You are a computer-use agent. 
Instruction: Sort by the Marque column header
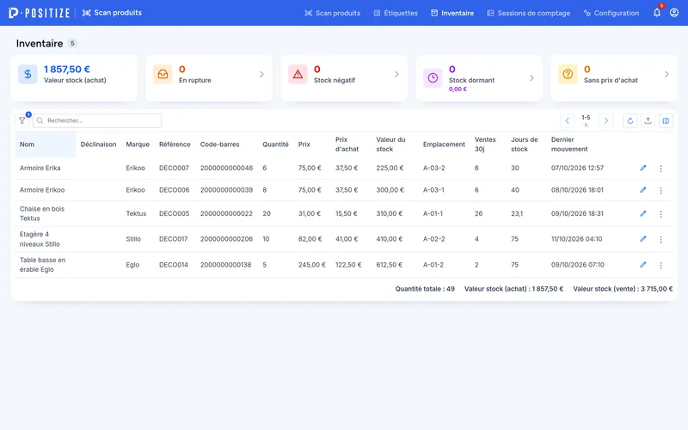point(138,144)
